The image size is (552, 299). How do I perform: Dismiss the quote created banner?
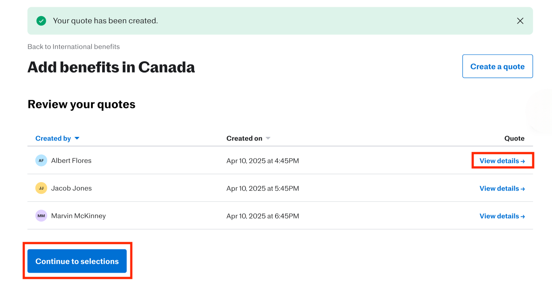pos(520,21)
